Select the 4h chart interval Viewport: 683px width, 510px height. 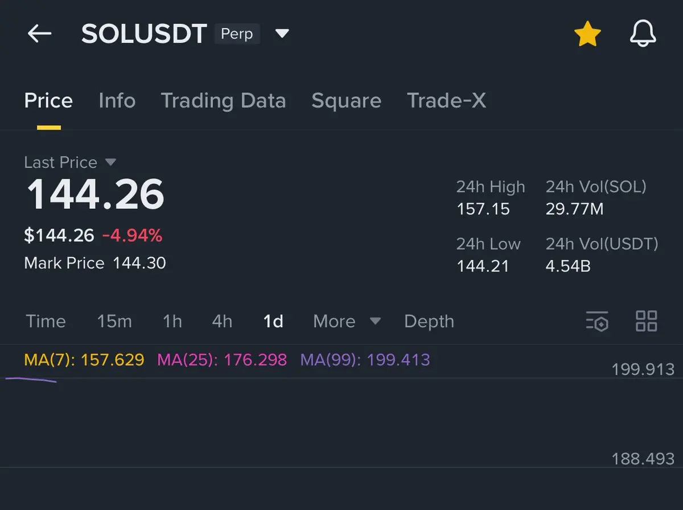point(222,321)
